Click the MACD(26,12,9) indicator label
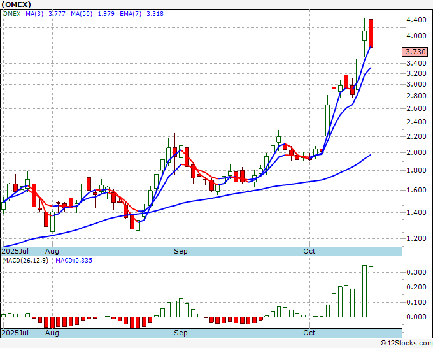The height and width of the screenshot is (348, 433). click(x=25, y=261)
